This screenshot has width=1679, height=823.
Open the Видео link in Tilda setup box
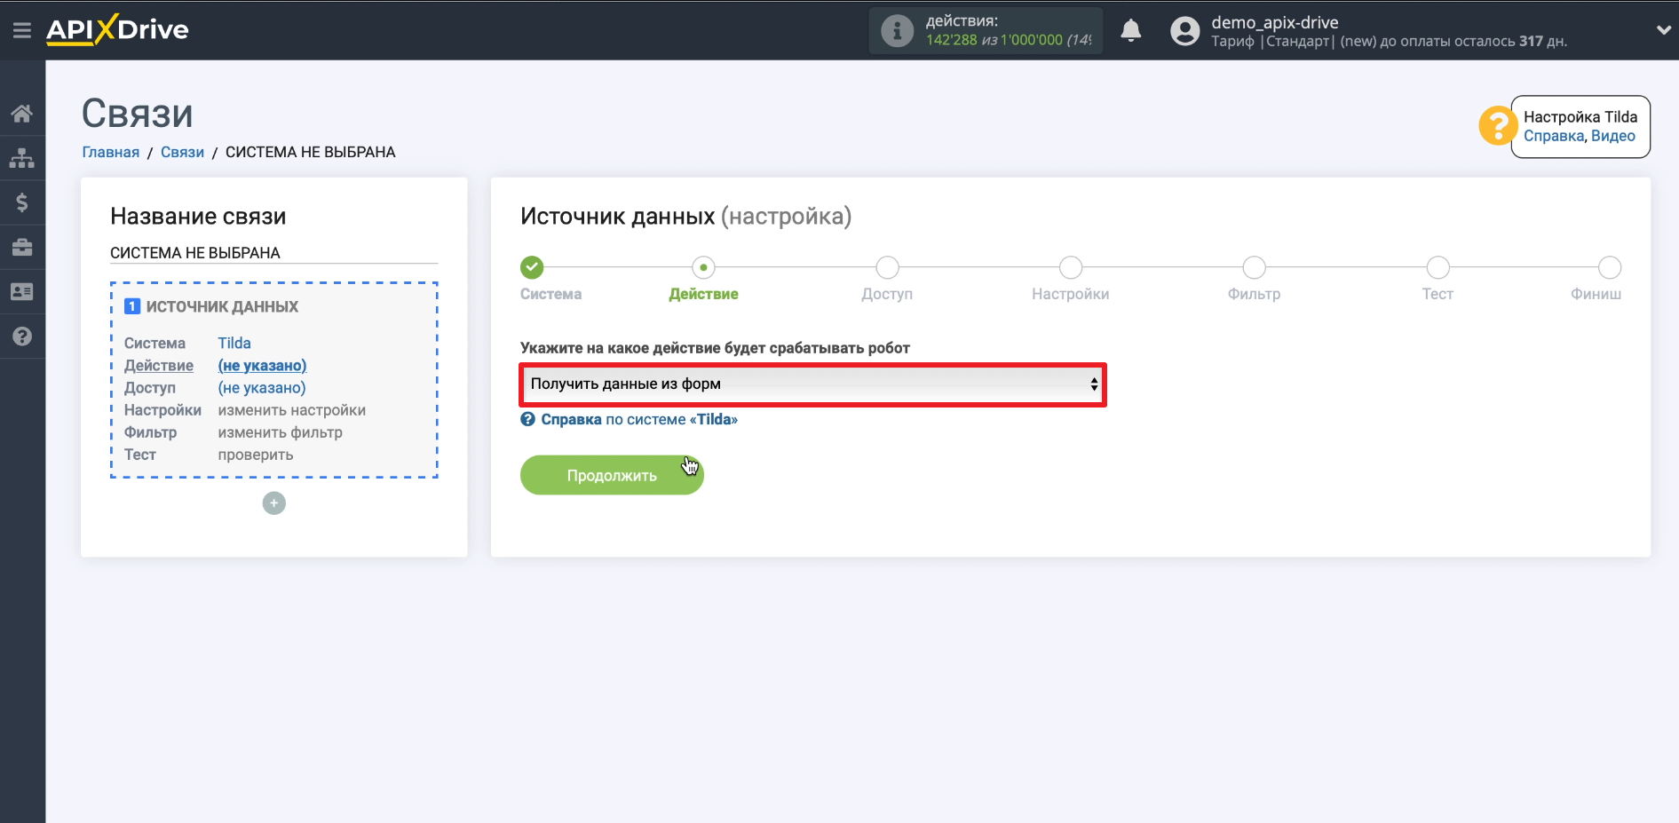[1612, 136]
